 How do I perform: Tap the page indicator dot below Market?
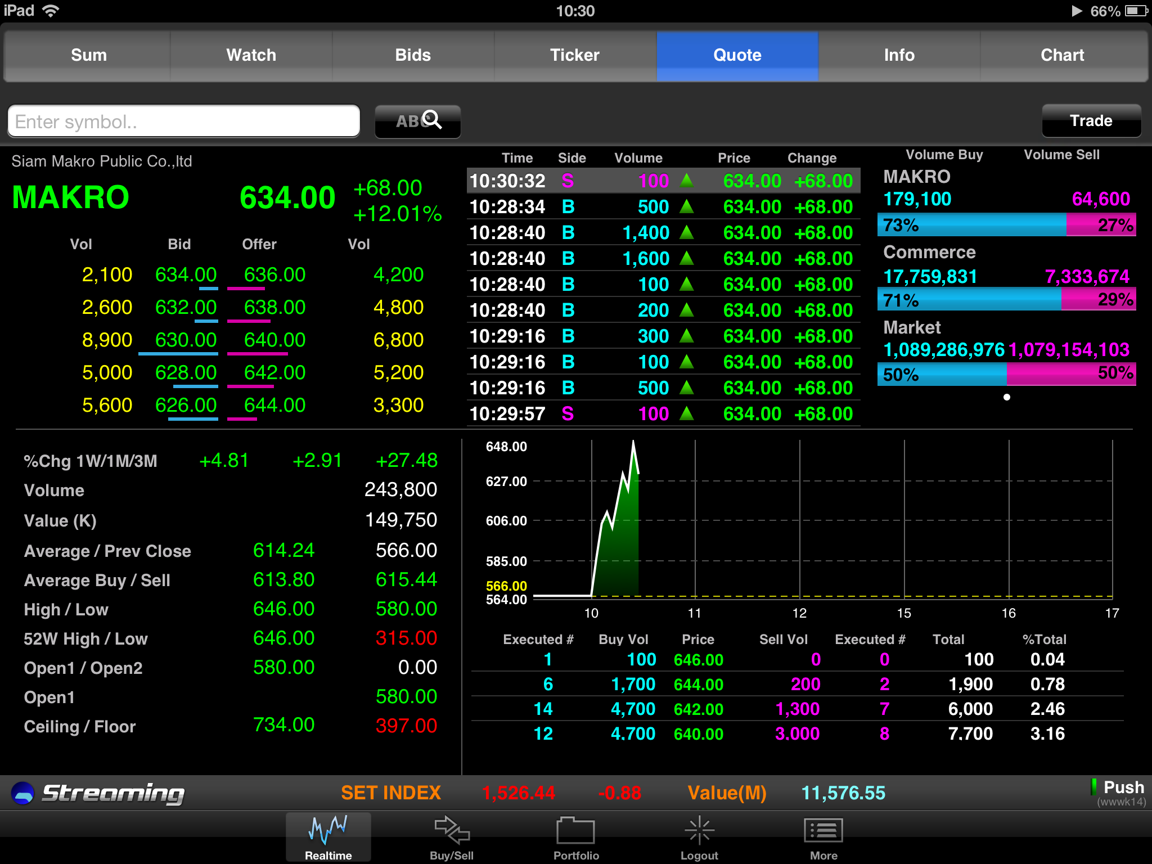[x=1007, y=397]
